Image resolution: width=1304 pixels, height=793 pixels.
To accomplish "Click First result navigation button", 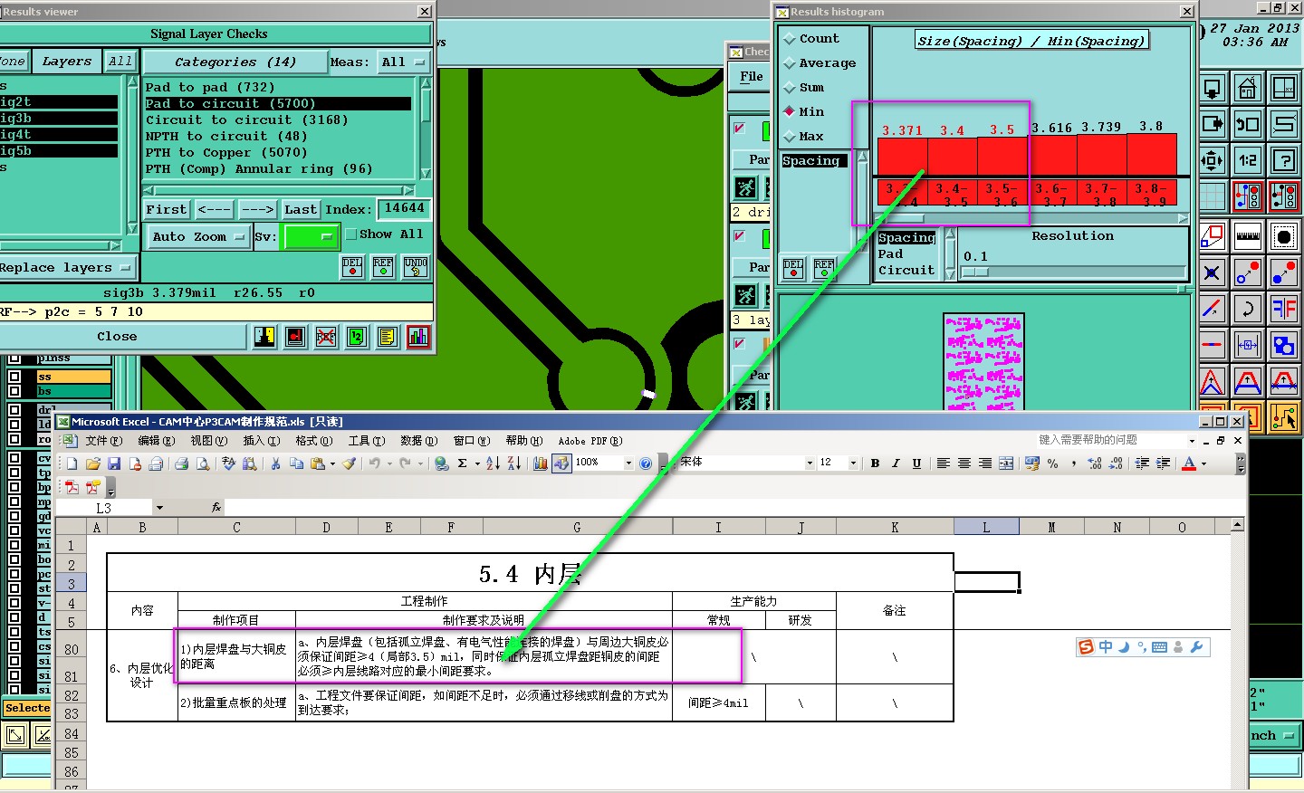I will click(167, 209).
